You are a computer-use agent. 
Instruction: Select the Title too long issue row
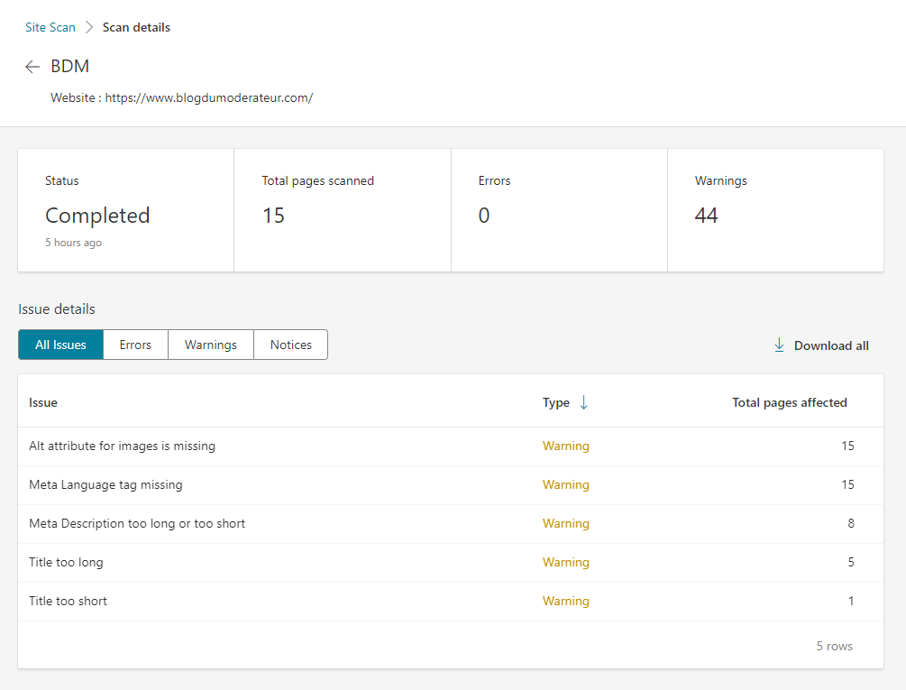pos(66,562)
